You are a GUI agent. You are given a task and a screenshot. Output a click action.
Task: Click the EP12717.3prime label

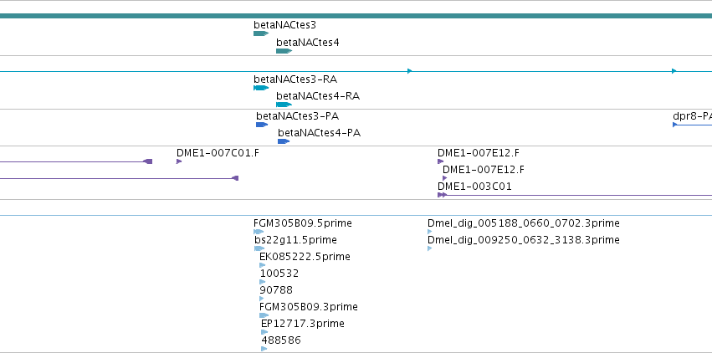click(303, 324)
